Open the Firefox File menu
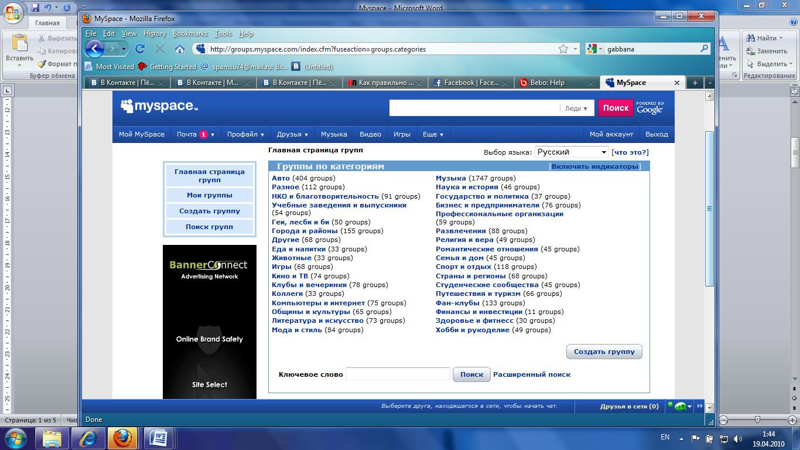The height and width of the screenshot is (450, 800). point(91,33)
